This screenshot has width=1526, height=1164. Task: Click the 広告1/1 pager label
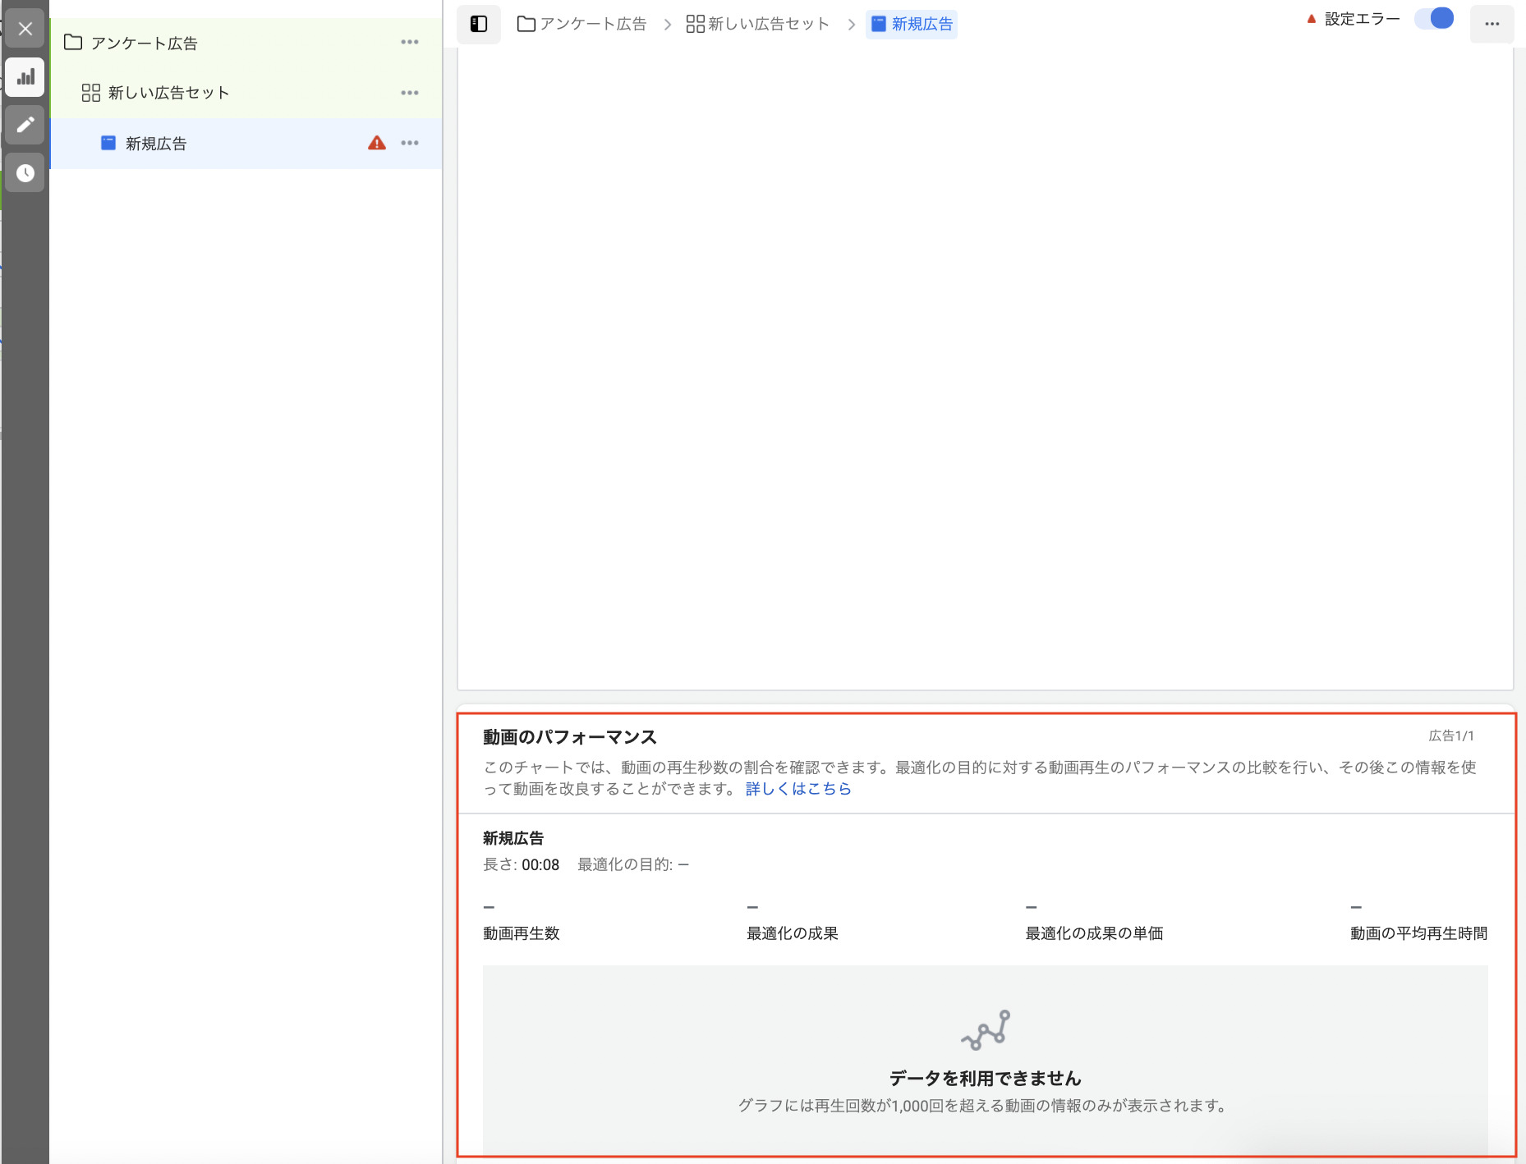[x=1449, y=736]
